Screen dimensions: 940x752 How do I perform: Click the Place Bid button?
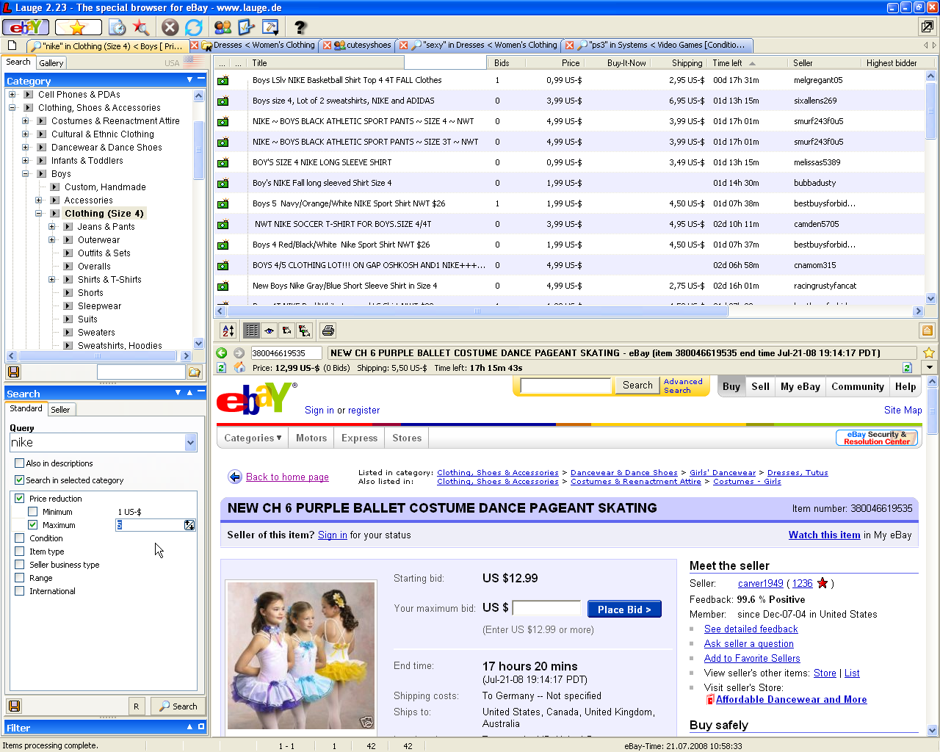[x=624, y=610]
